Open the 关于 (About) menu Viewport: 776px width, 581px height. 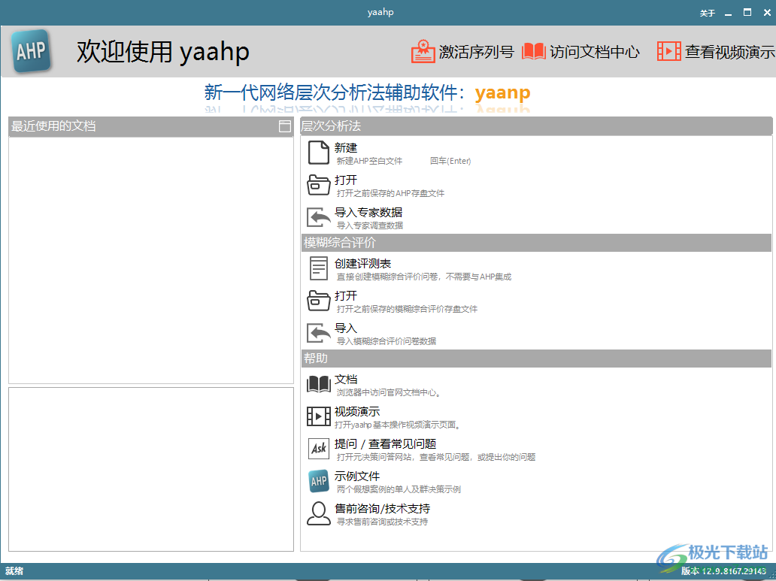[x=707, y=12]
